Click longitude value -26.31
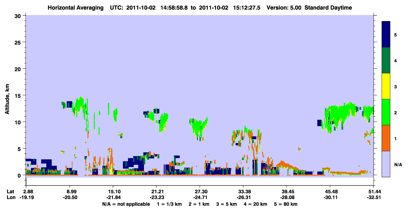Screen dimensions: 415x213 click(x=243, y=197)
